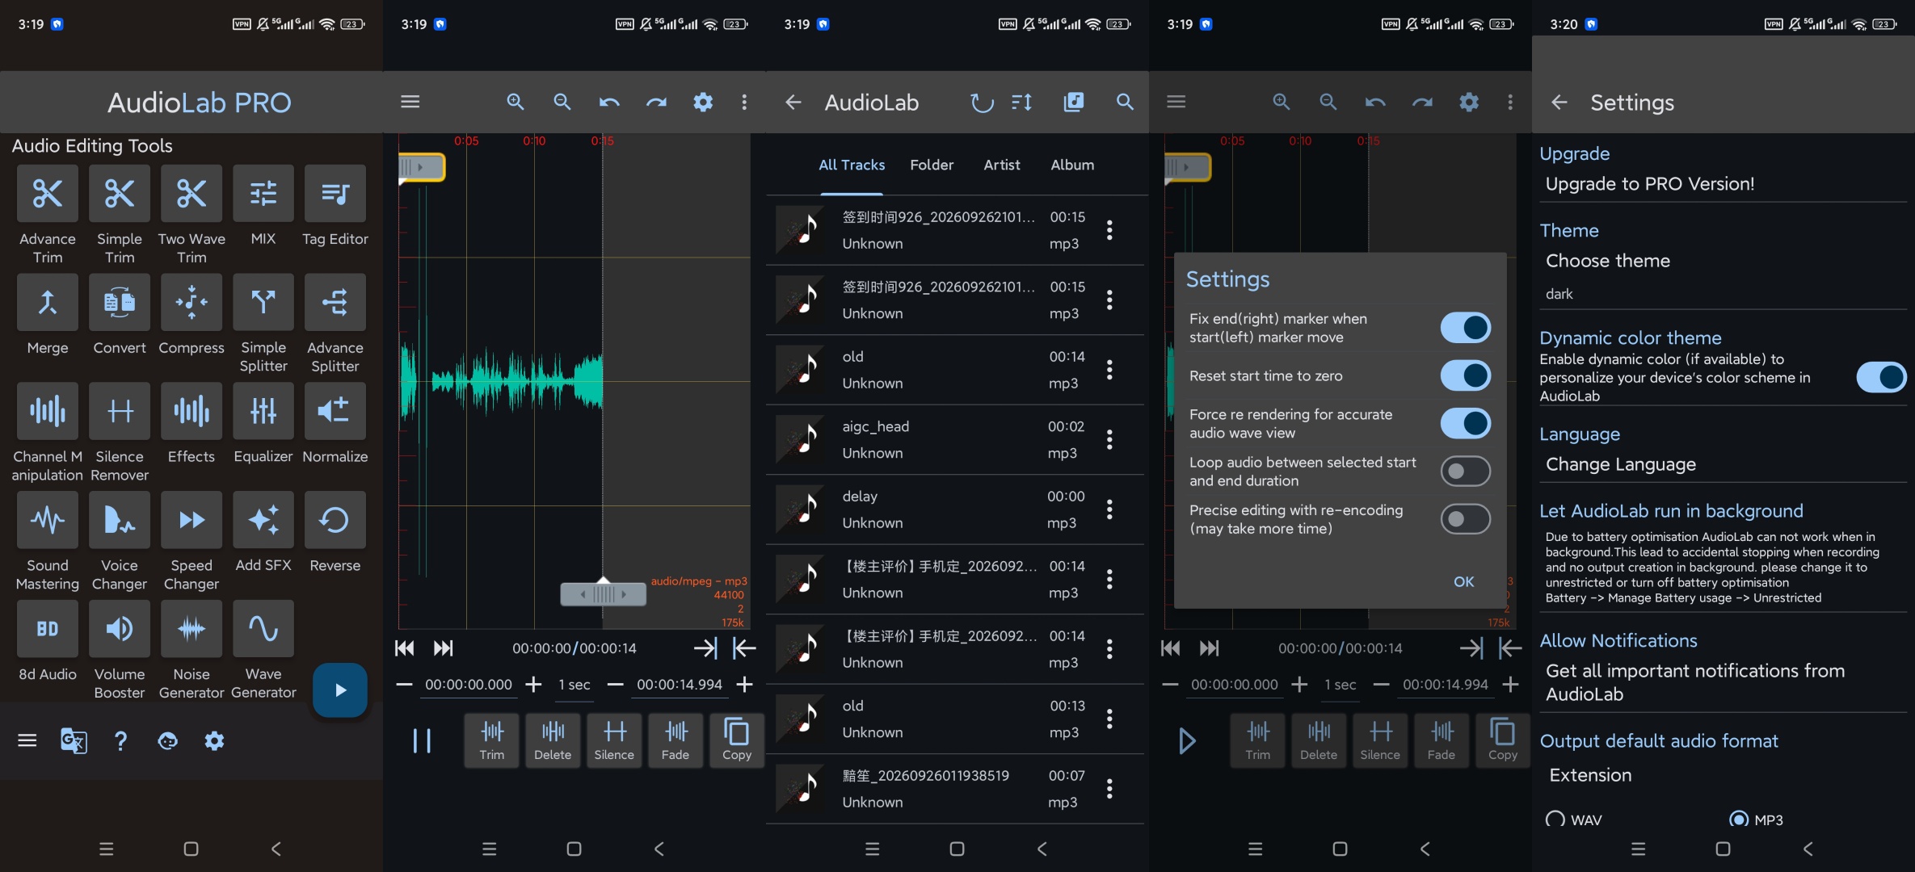Select the Merge audio tool
The height and width of the screenshot is (872, 1915).
coord(48,302)
